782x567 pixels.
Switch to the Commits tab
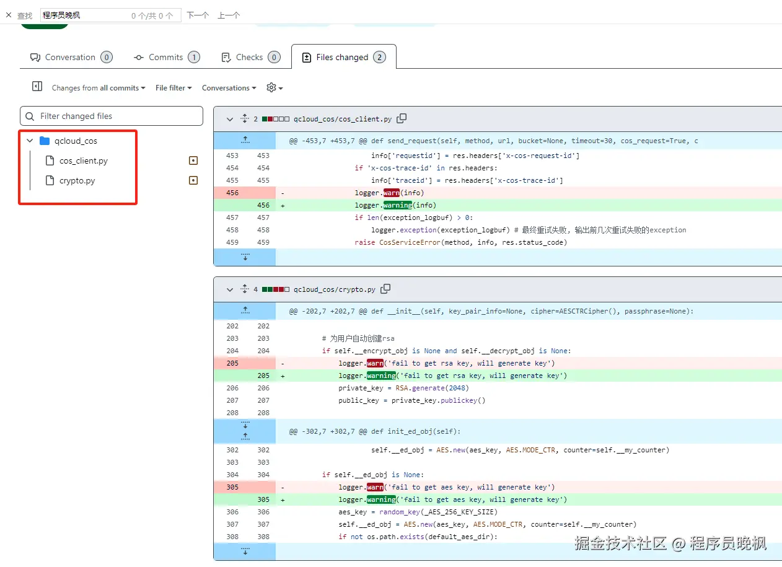[x=167, y=57]
